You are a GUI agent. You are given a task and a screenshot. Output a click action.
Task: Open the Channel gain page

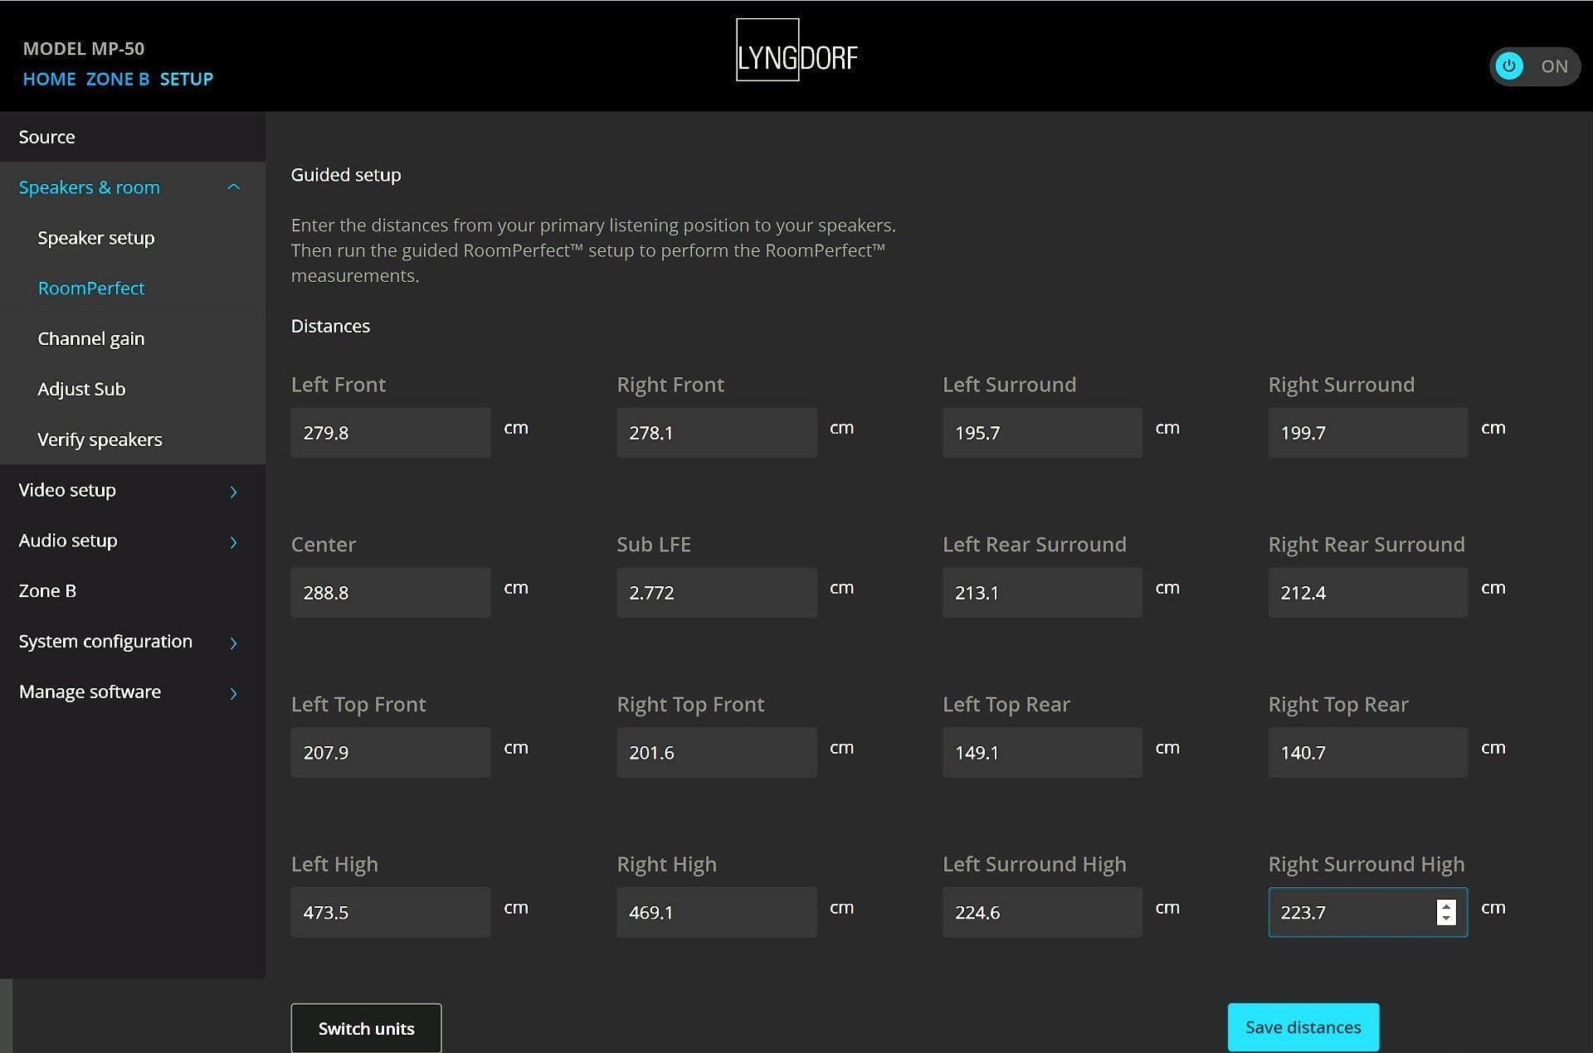coord(91,339)
